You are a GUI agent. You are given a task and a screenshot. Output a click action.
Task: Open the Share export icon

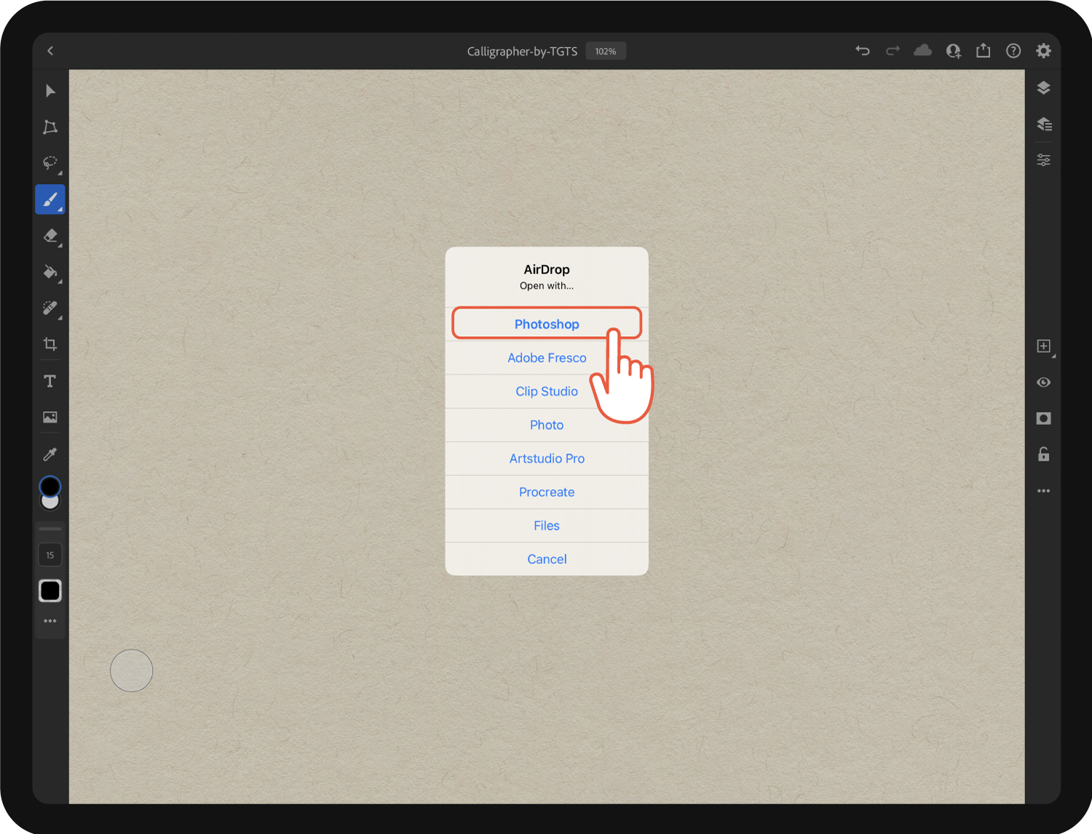984,50
